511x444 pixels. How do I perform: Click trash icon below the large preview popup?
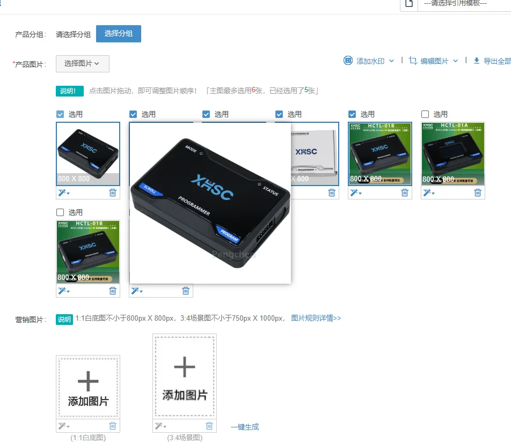(186, 291)
